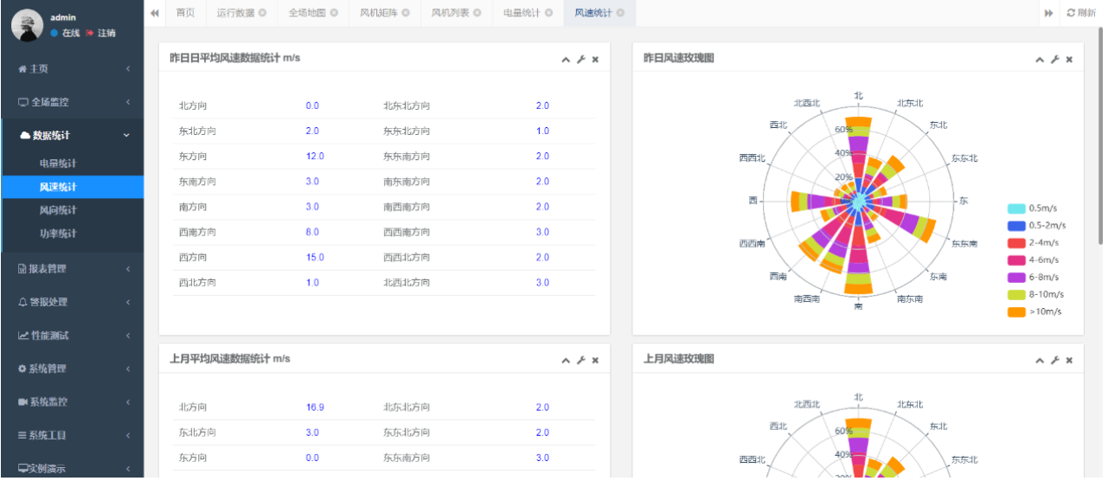The height and width of the screenshot is (481, 1108).
Task: Open wrench settings of 上月平均风速数据统计 panel
Action: [x=581, y=361]
